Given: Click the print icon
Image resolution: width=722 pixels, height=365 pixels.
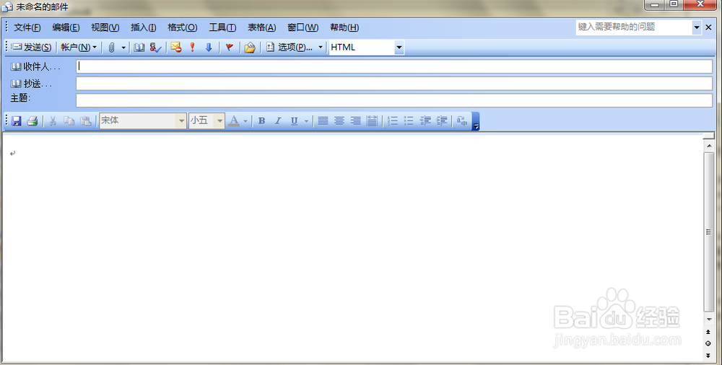Looking at the screenshot, I should click(32, 121).
